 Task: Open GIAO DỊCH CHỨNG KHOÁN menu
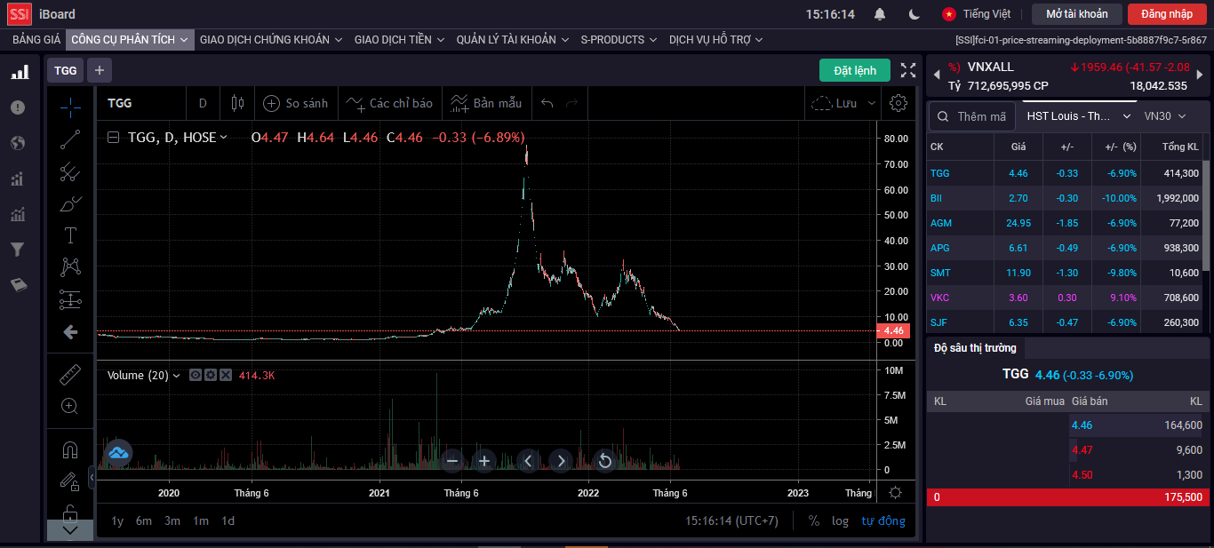click(x=271, y=40)
